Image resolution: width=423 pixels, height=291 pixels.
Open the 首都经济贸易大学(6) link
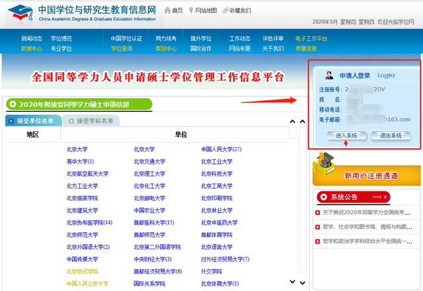[x=158, y=271]
